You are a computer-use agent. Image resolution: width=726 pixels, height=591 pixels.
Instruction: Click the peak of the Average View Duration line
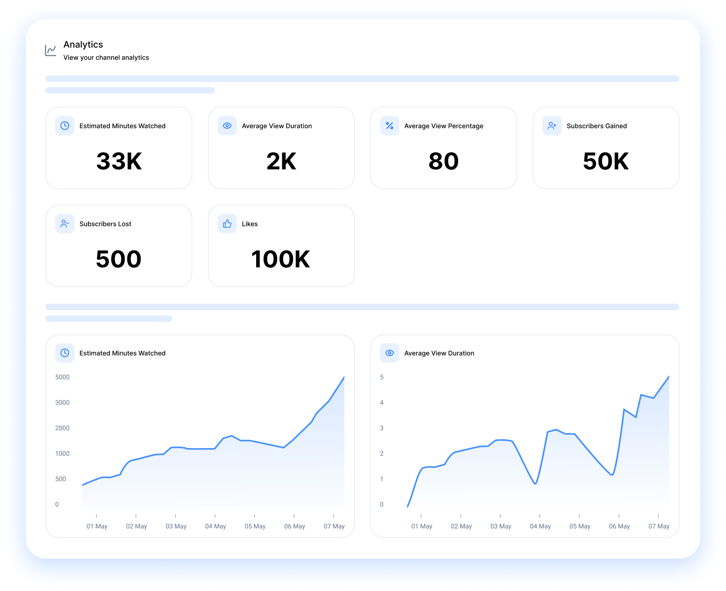point(669,377)
